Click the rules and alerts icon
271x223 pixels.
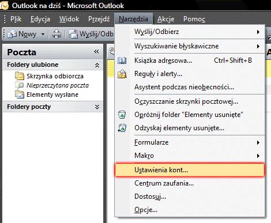(x=122, y=74)
